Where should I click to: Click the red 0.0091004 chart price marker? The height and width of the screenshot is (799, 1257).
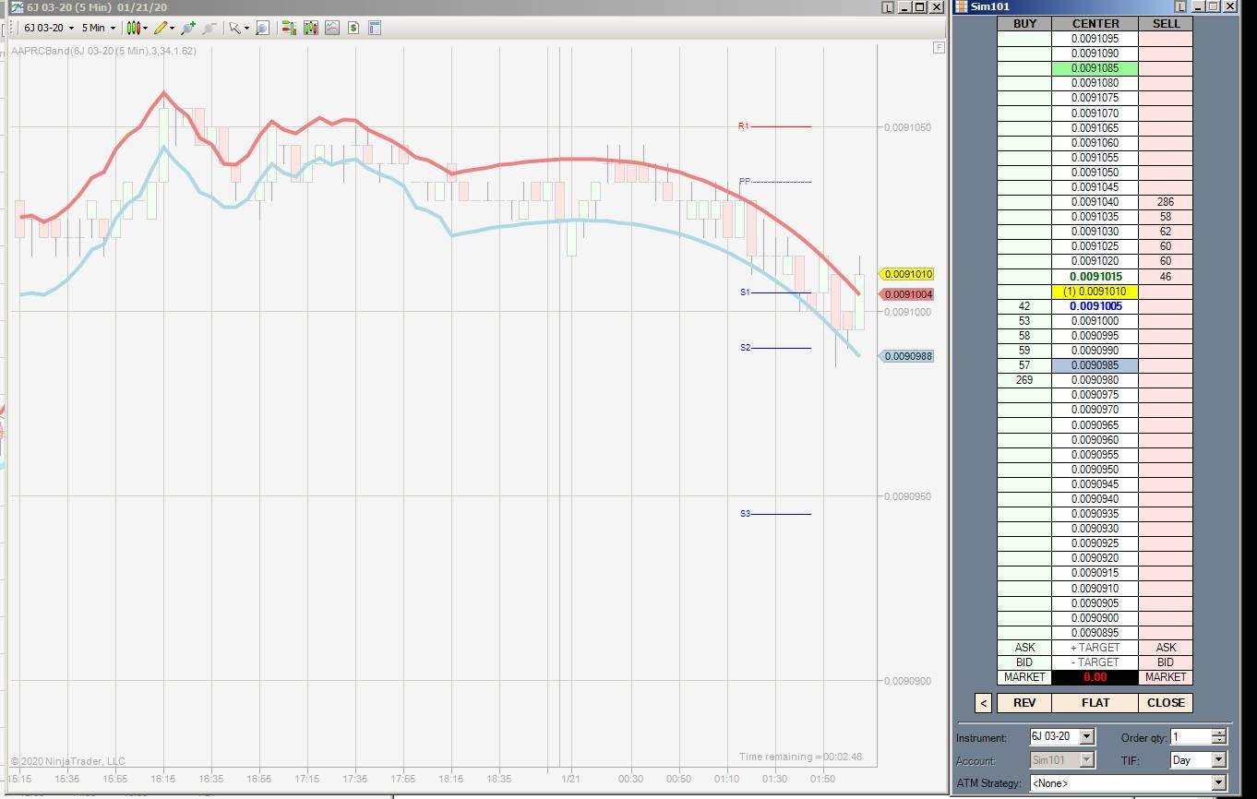click(907, 294)
